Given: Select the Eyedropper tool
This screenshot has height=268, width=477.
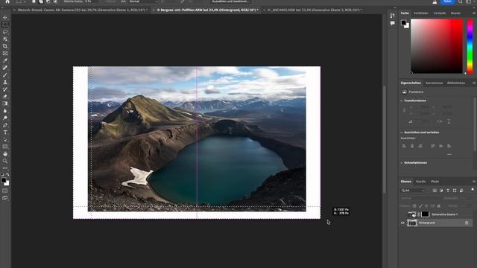Looking at the screenshot, I should point(5,60).
